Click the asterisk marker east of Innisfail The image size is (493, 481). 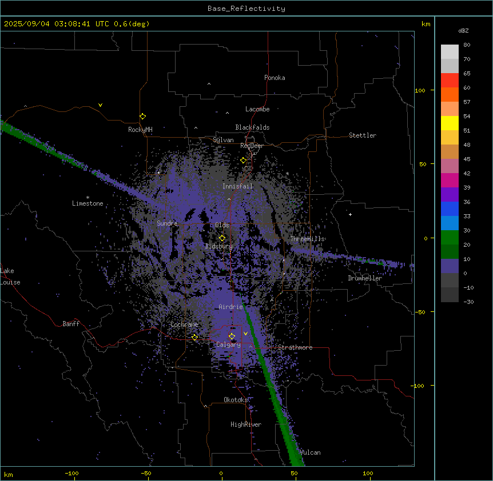[287, 174]
